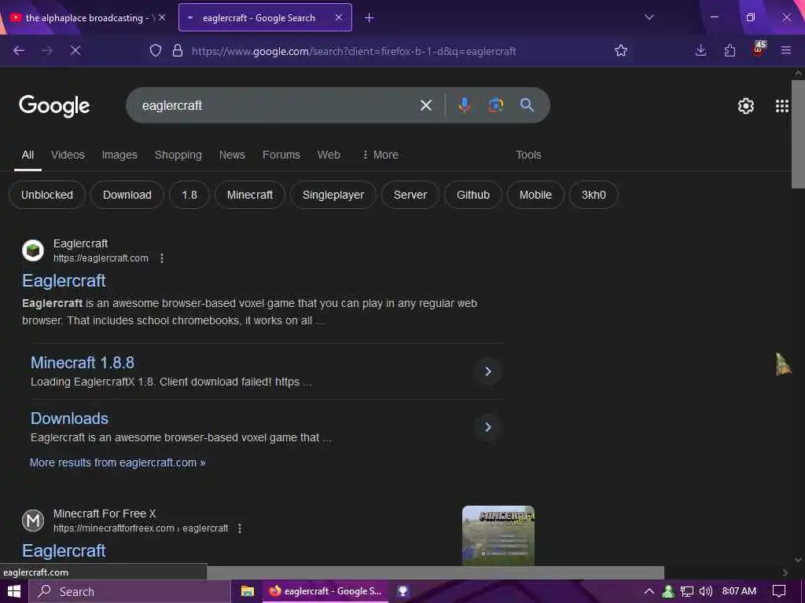Screen dimensions: 805x603
Task: Open the Firefox hamburger menu
Action: (x=785, y=50)
